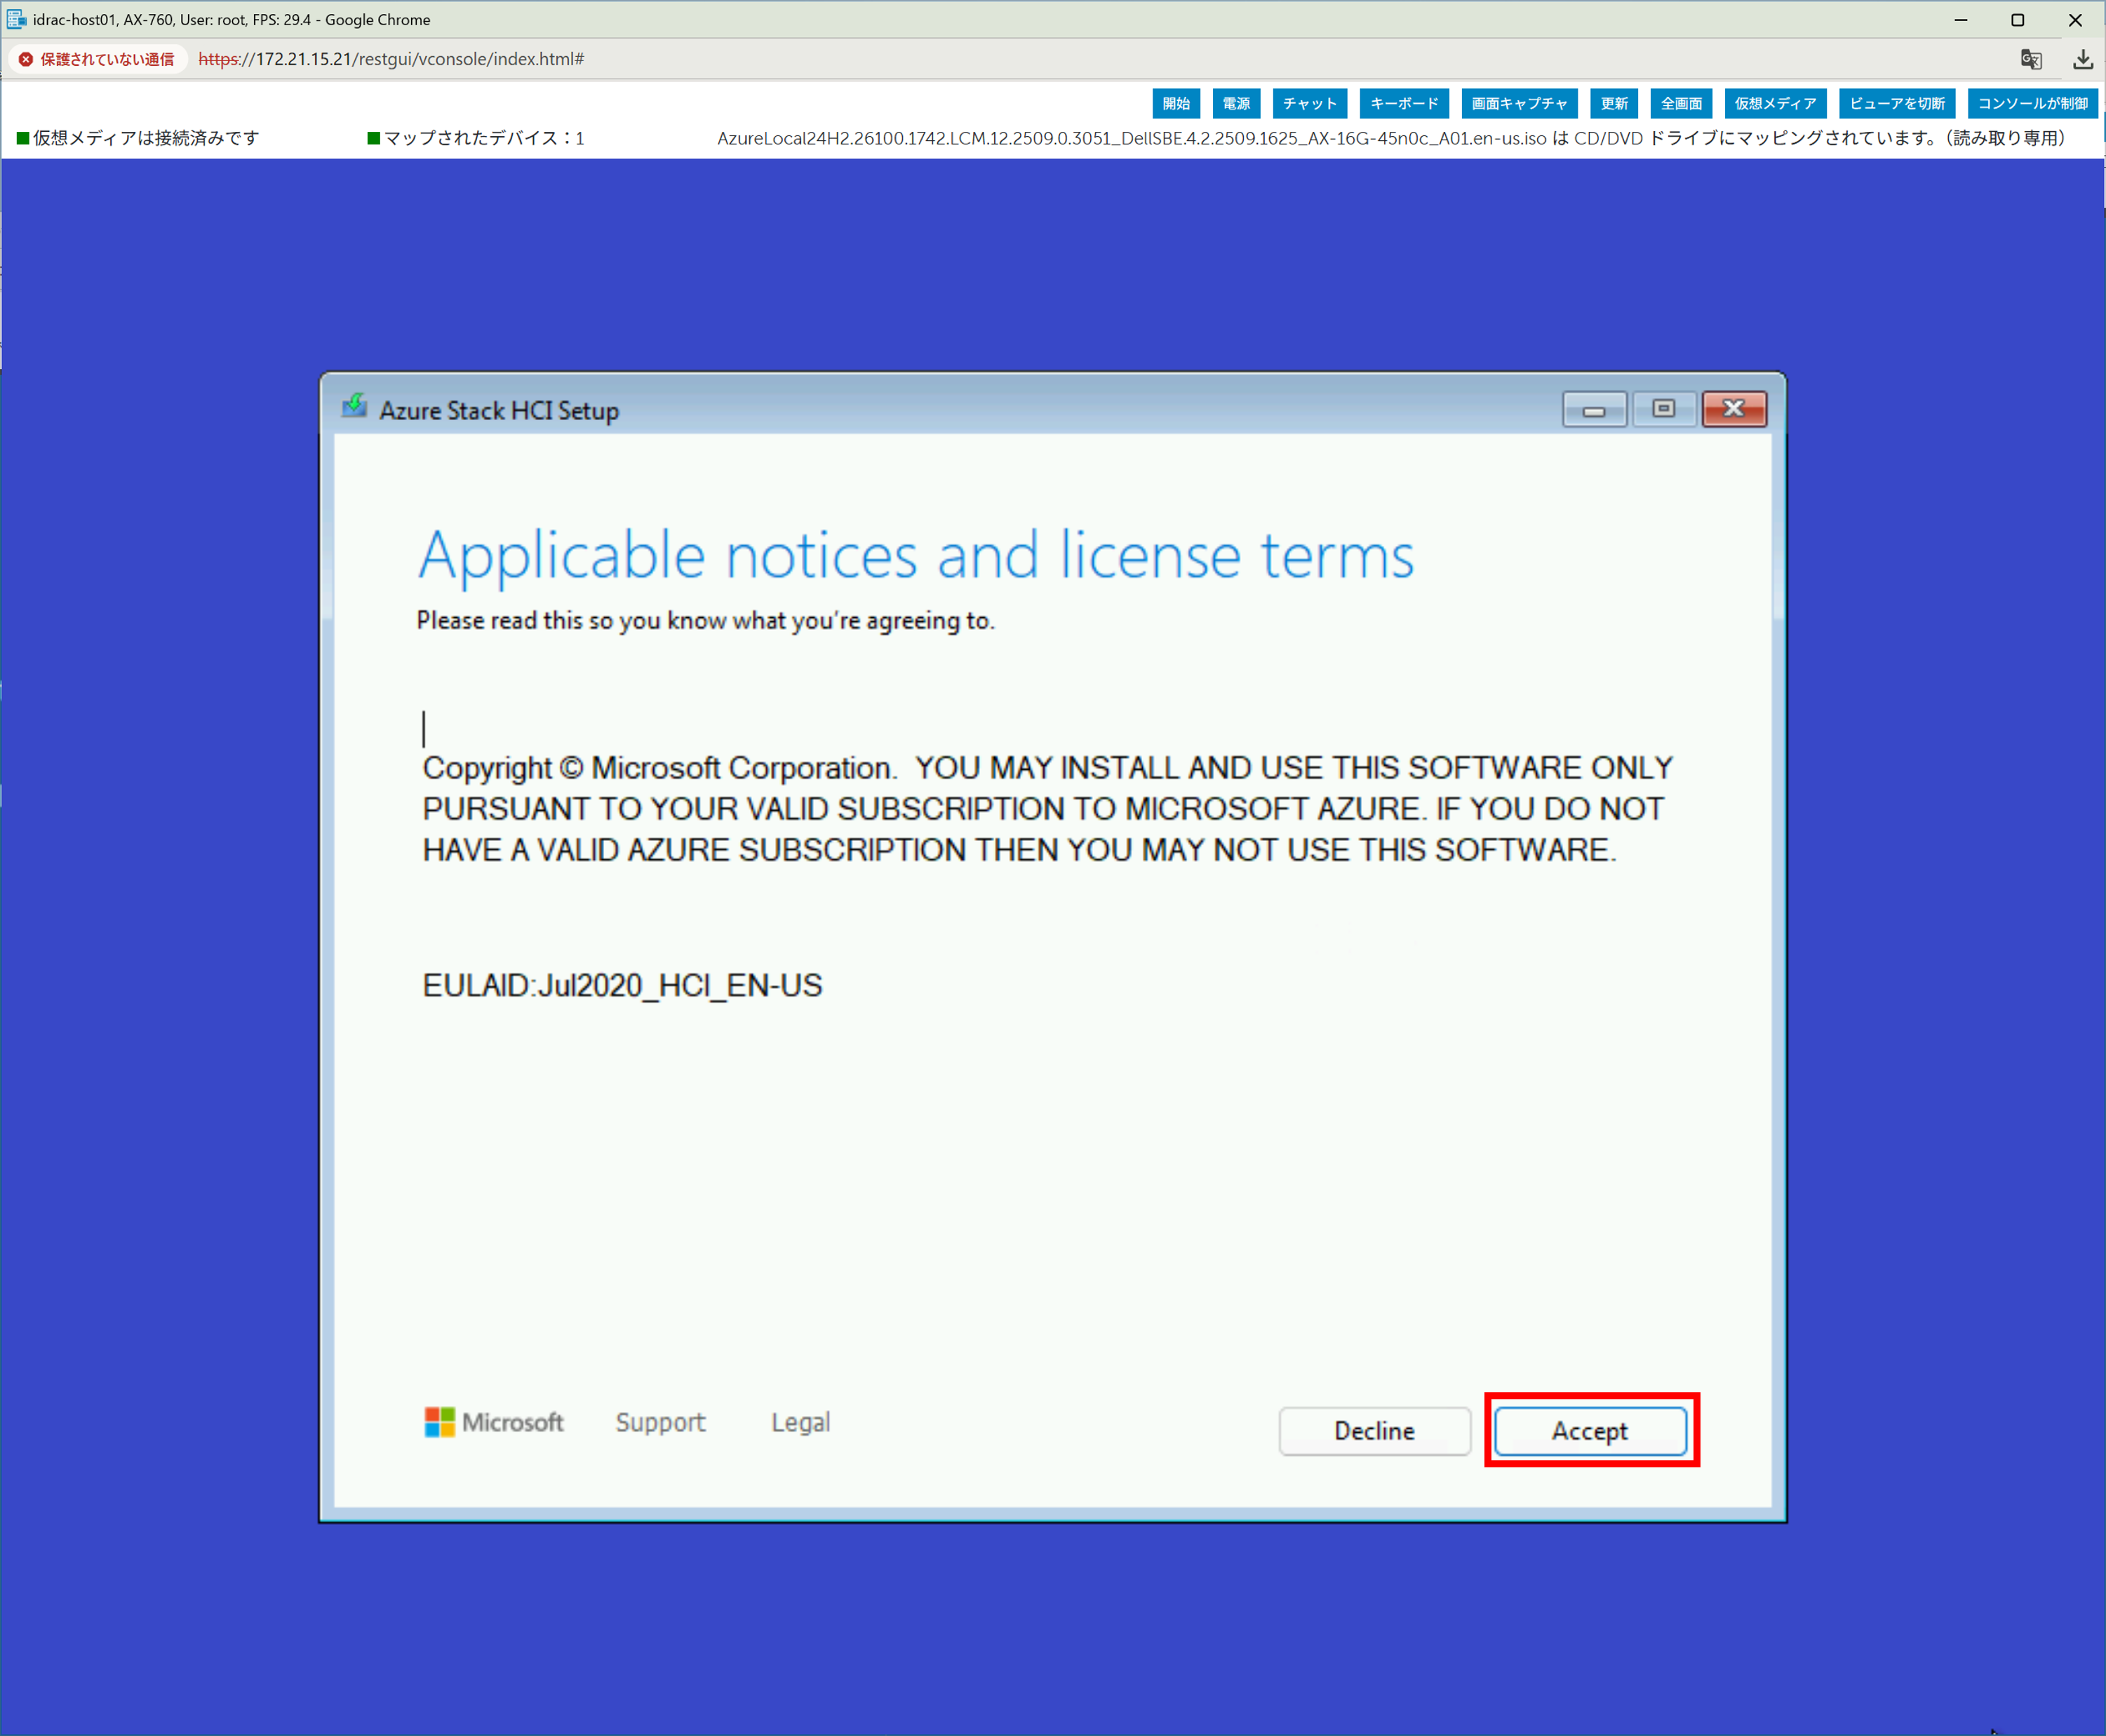Open the チャット panel
The height and width of the screenshot is (1736, 2106).
pyautogui.click(x=1310, y=103)
